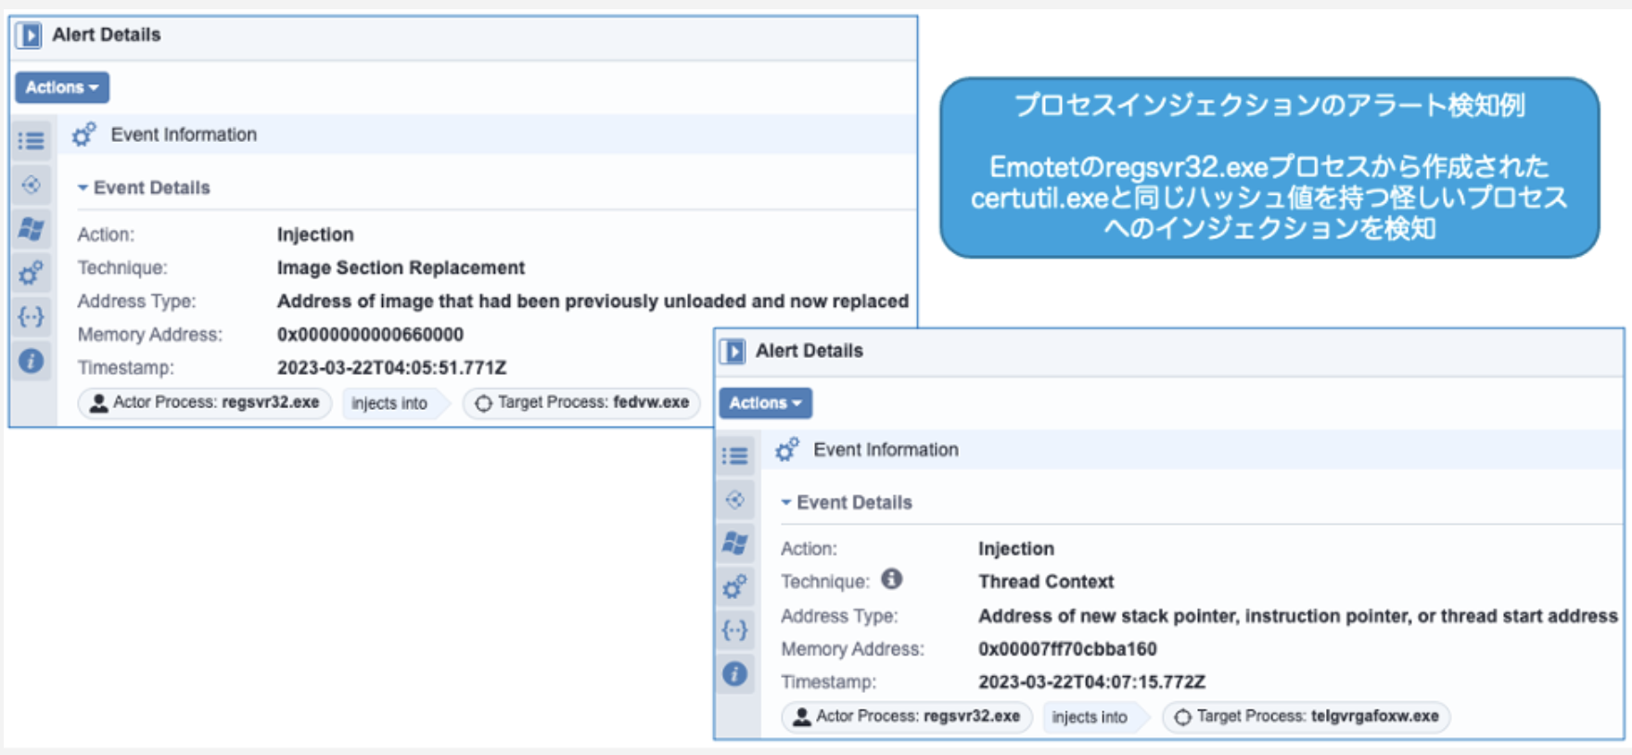The height and width of the screenshot is (755, 1632).
Task: Select JSON braces icon in second alert sidebar
Action: point(735,631)
